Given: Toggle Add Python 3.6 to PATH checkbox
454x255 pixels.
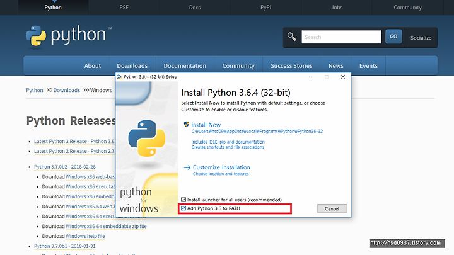Looking at the screenshot, I should (183, 208).
